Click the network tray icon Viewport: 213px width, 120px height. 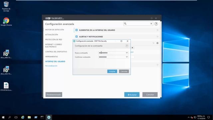(195, 117)
